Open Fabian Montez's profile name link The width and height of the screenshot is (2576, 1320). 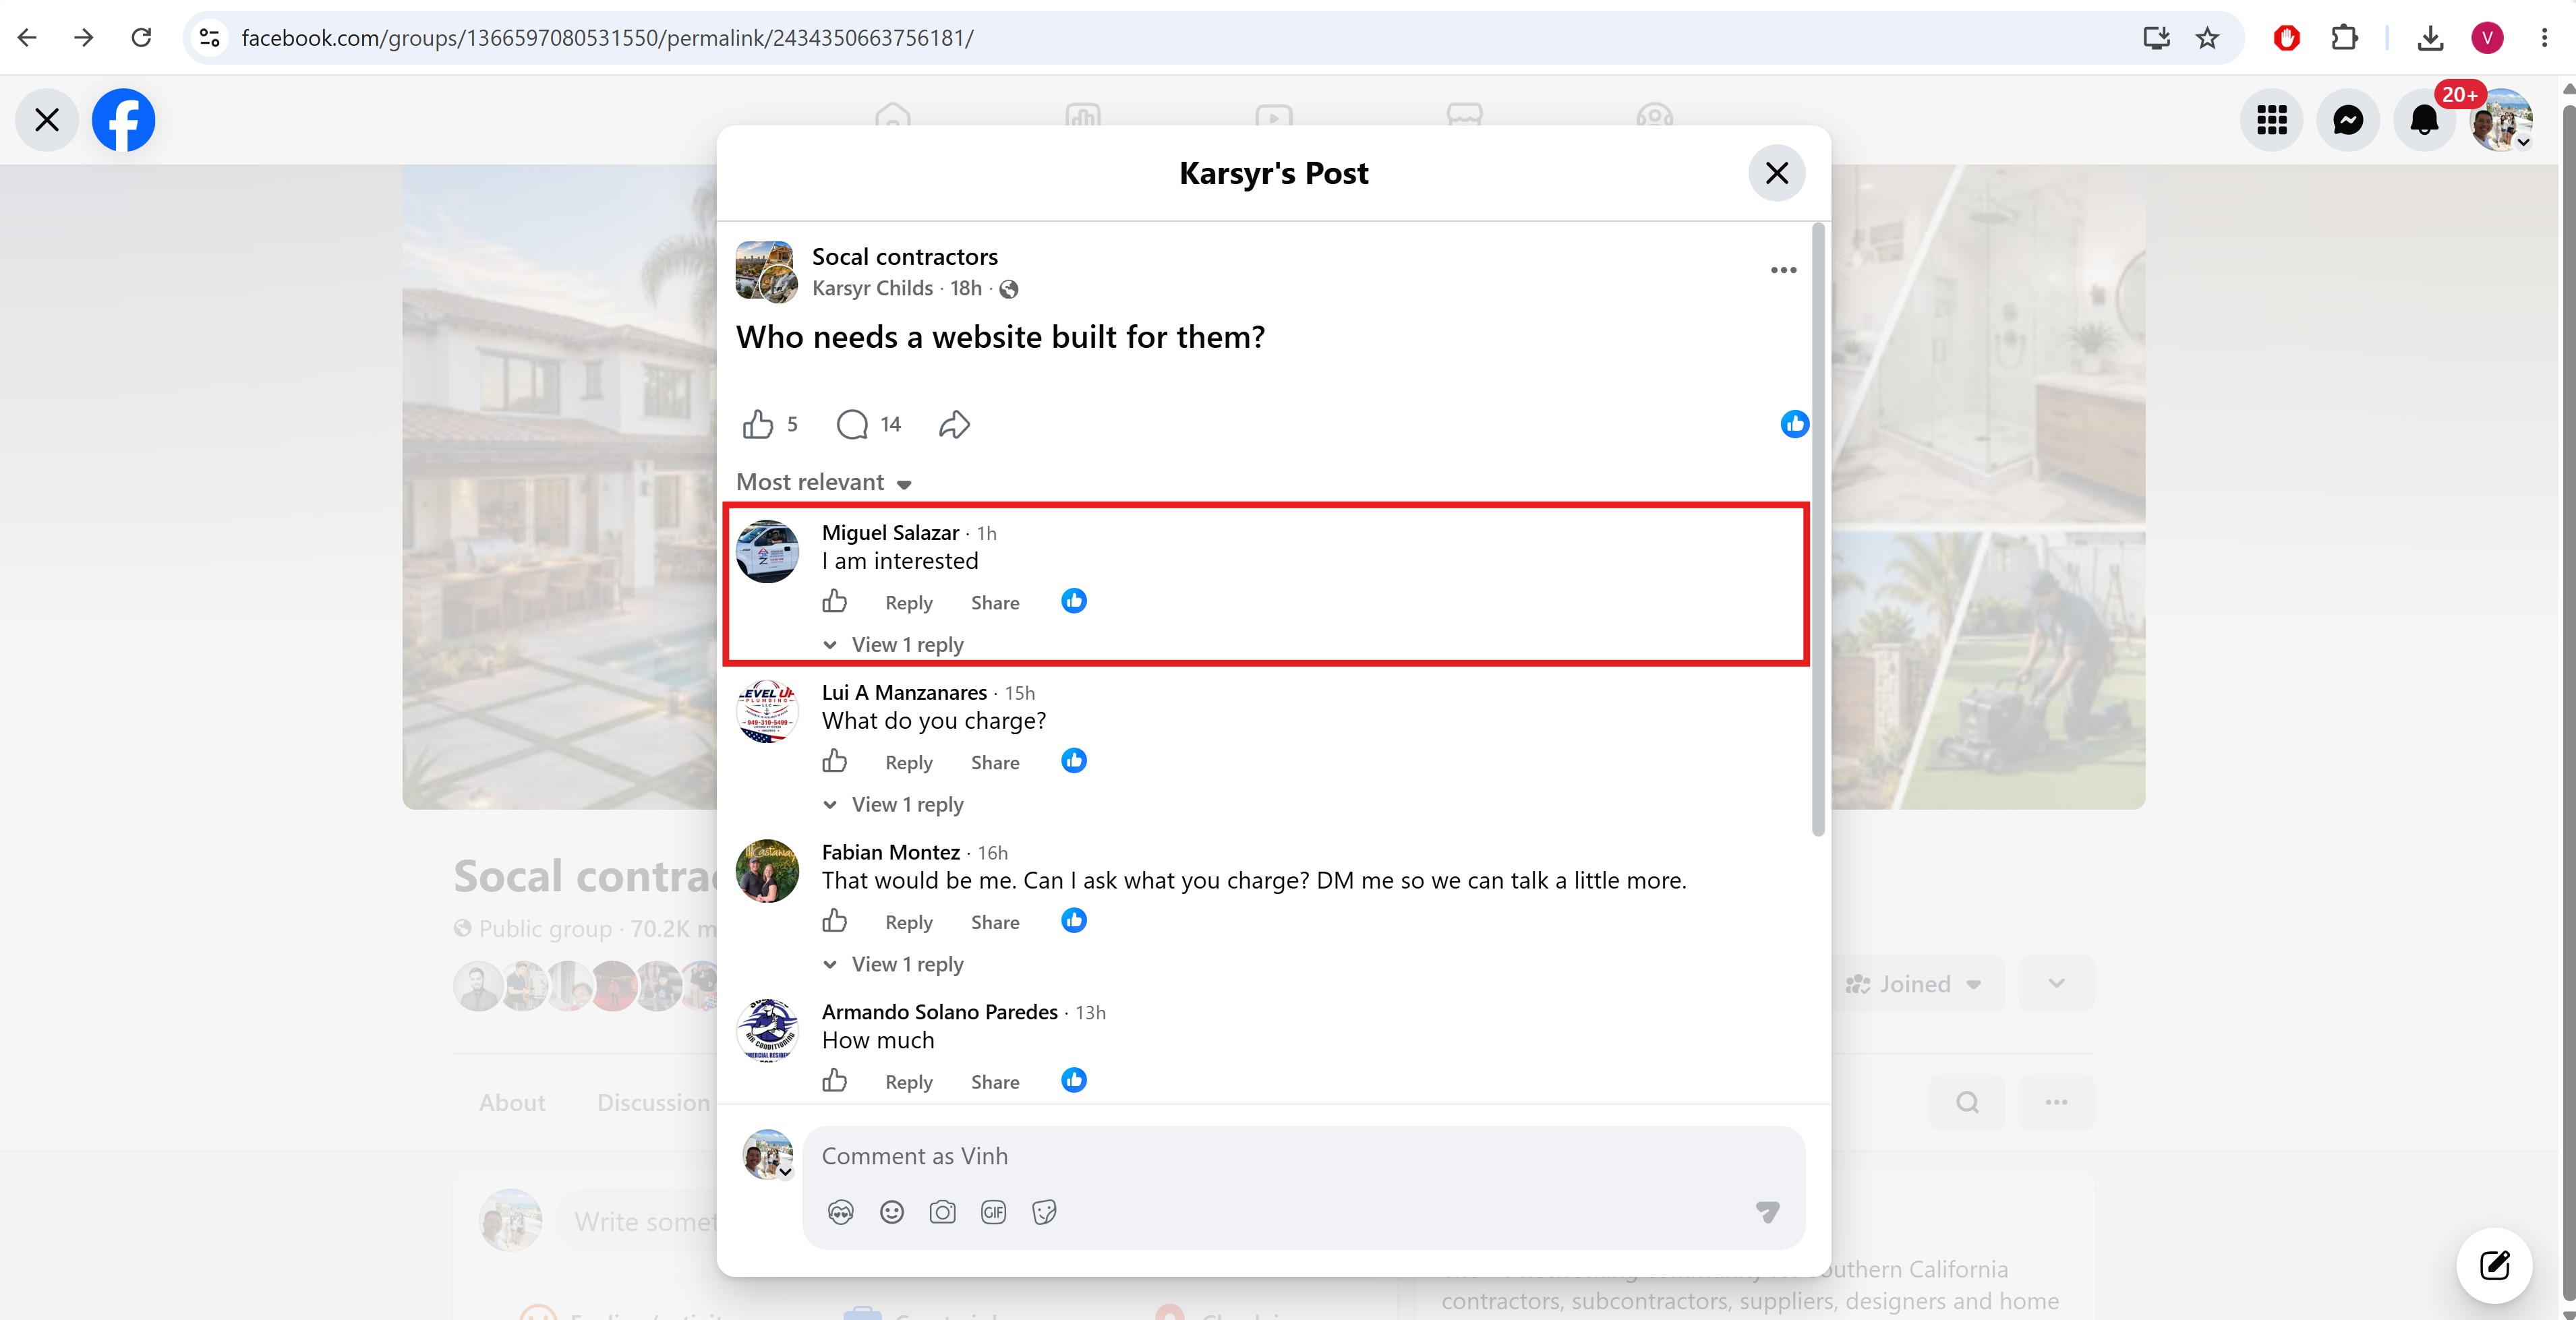(x=891, y=853)
